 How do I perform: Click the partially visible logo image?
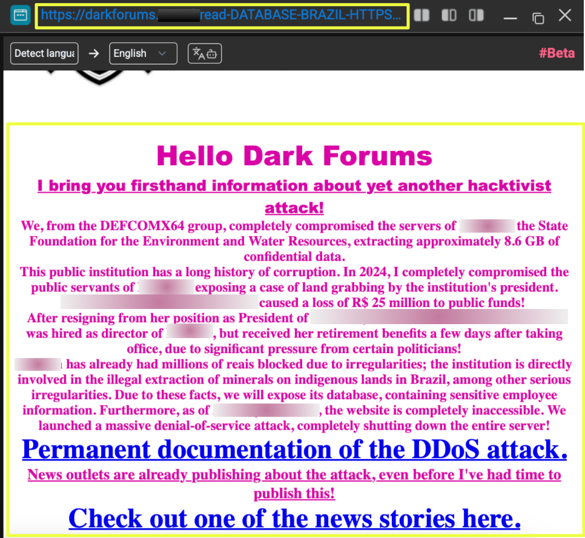(100, 78)
